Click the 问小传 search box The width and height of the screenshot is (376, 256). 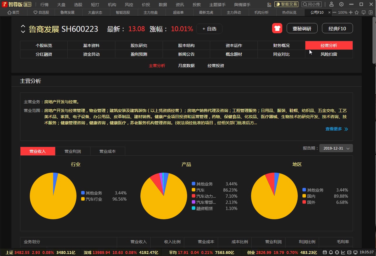312,4
